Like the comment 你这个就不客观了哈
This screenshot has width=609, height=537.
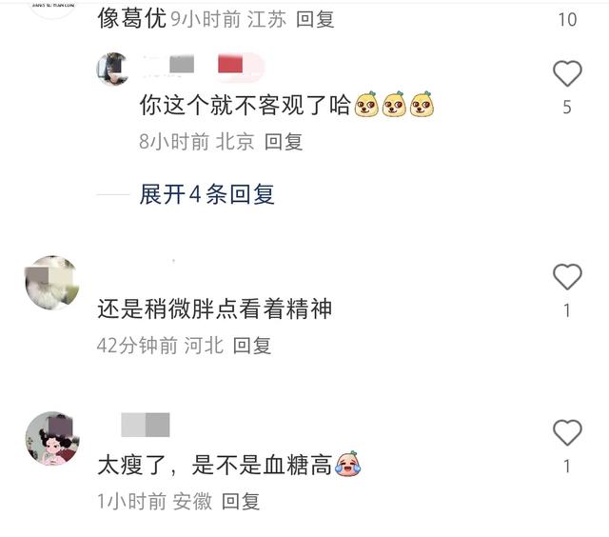pyautogui.click(x=567, y=73)
